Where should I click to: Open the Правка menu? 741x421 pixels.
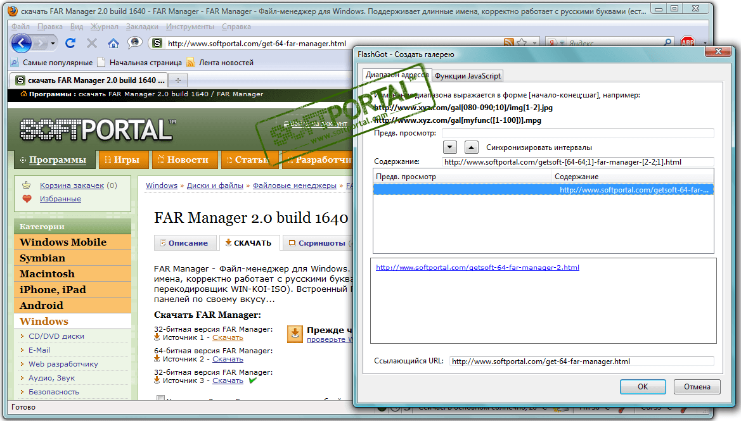click(50, 27)
